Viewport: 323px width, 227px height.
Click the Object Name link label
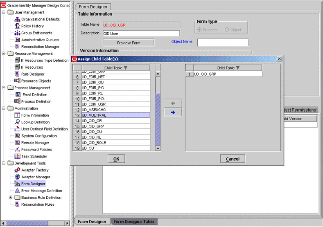pos(182,42)
